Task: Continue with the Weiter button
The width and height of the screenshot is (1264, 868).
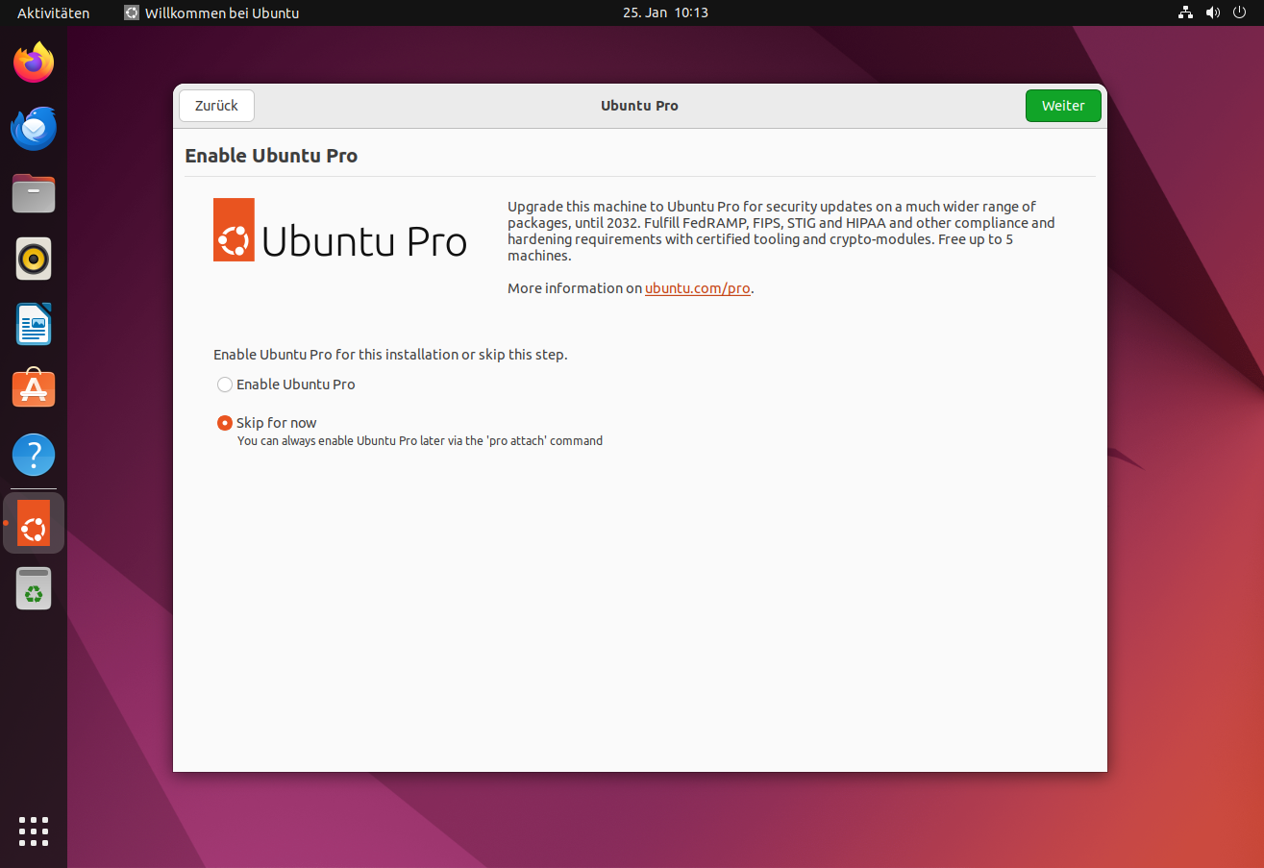Action: tap(1063, 106)
